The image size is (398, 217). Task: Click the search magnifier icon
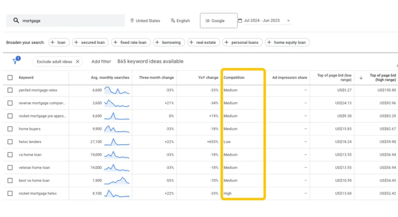(x=16, y=20)
